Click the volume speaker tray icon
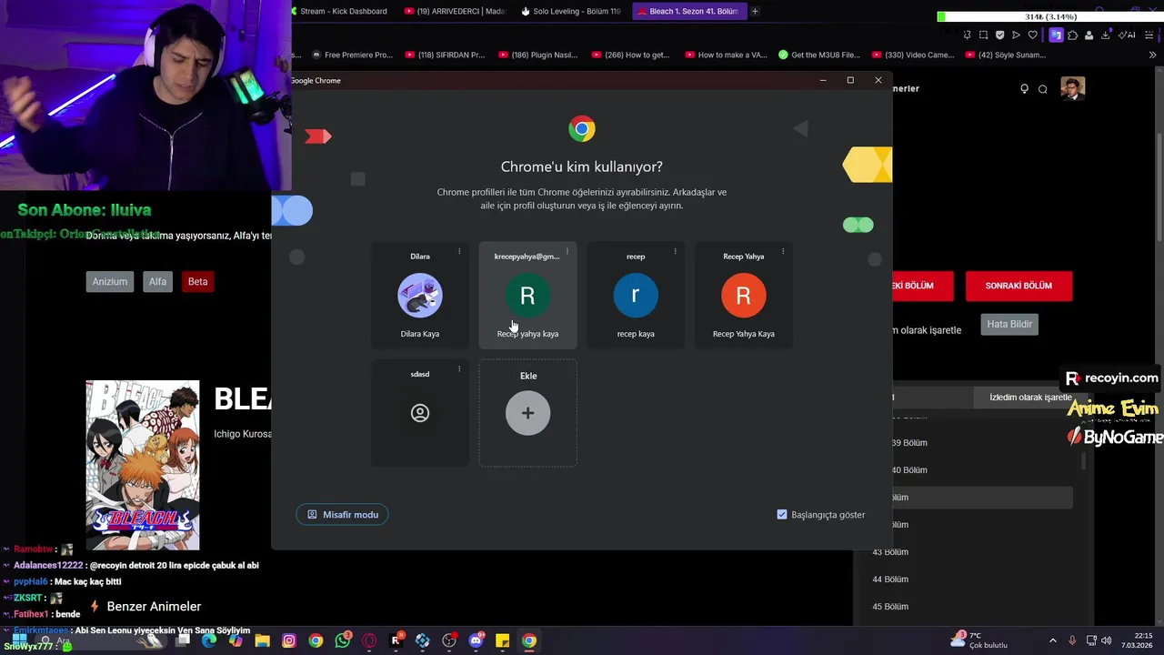This screenshot has height=655, width=1164. (x=1107, y=640)
